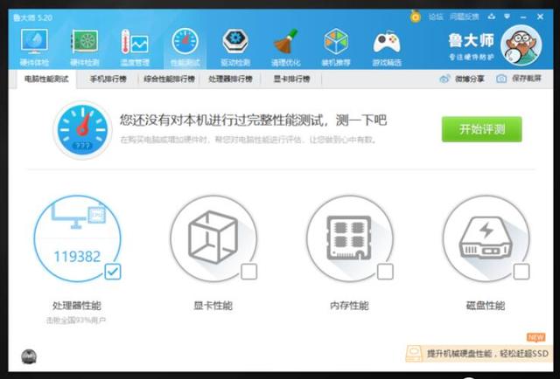Image resolution: width=560 pixels, height=379 pixels.
Task: Switch to 处理器排行榜 tab
Action: tap(231, 79)
